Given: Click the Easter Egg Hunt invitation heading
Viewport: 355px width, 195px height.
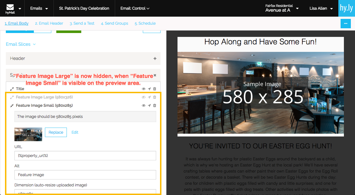Looking at the screenshot, I should point(260,146).
